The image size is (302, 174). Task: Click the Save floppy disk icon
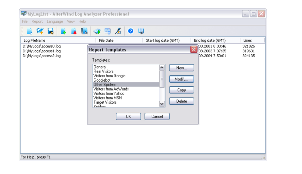pyautogui.click(x=50, y=31)
